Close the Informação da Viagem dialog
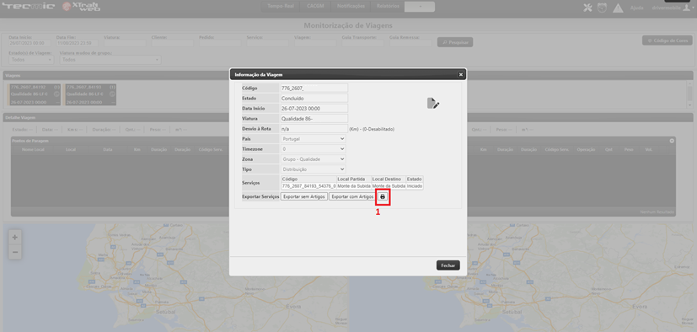This screenshot has width=697, height=332. point(460,75)
